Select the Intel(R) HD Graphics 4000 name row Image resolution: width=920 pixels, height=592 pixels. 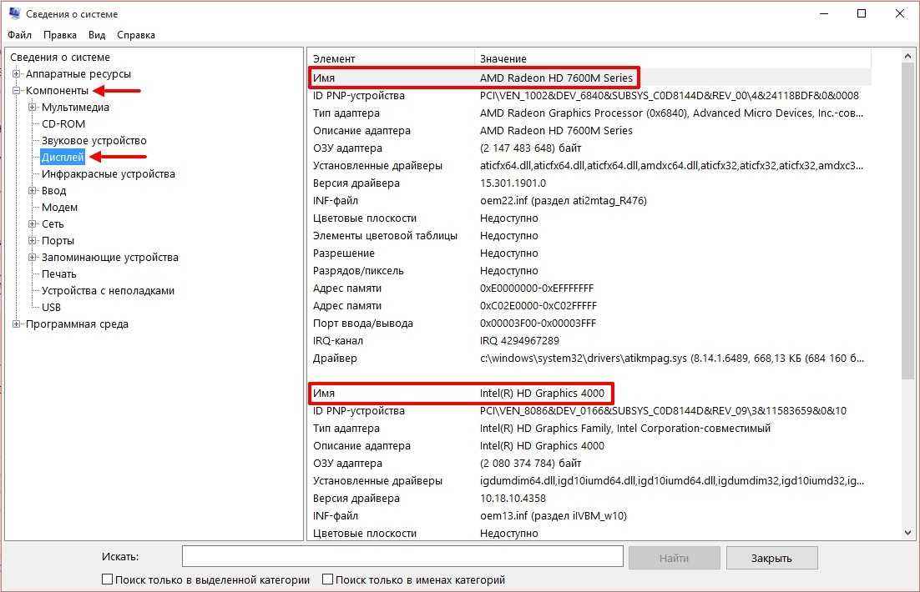[589, 394]
